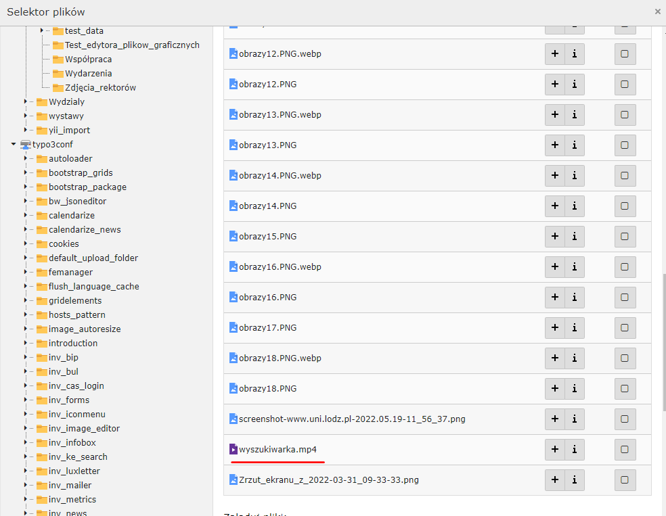
Task: Click the screenshot-www.uni.lodz.pl file name
Action: click(352, 419)
